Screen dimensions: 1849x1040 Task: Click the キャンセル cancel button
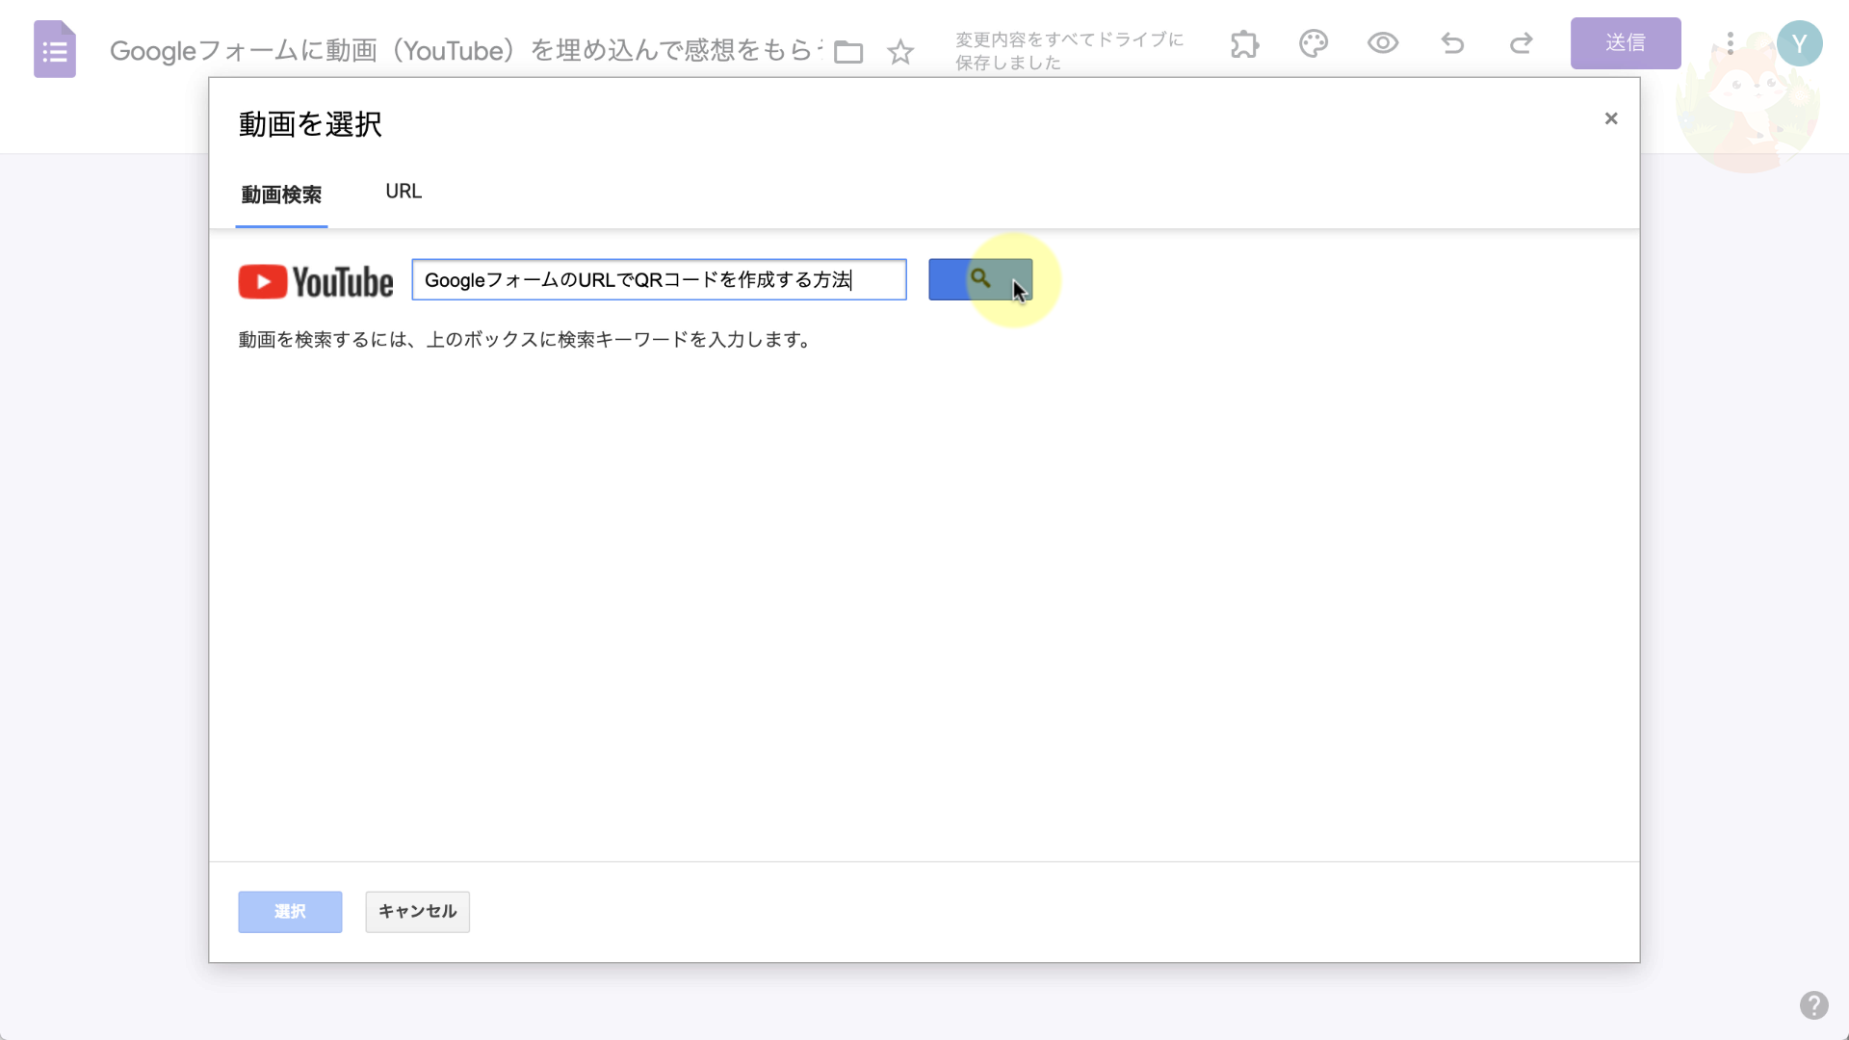(418, 912)
